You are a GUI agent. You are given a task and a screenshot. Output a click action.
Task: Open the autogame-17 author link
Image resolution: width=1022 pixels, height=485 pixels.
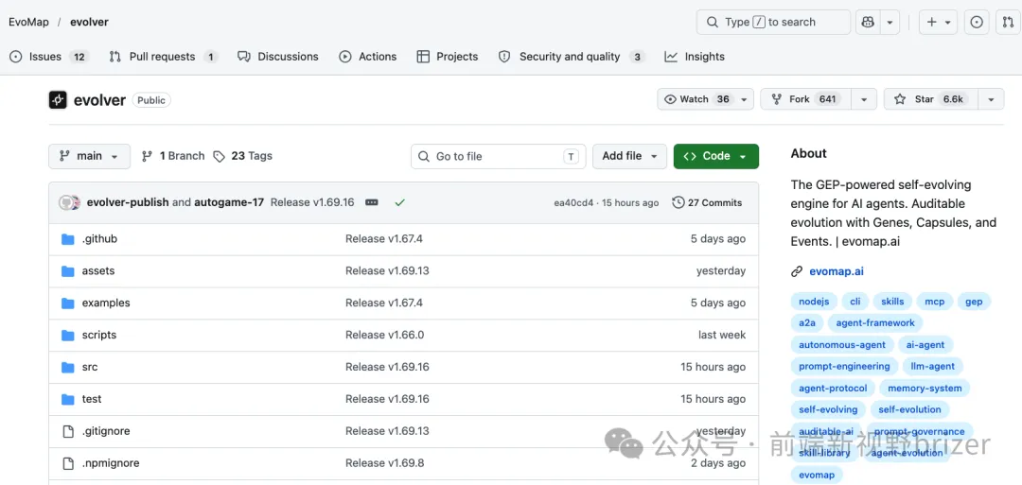point(229,202)
